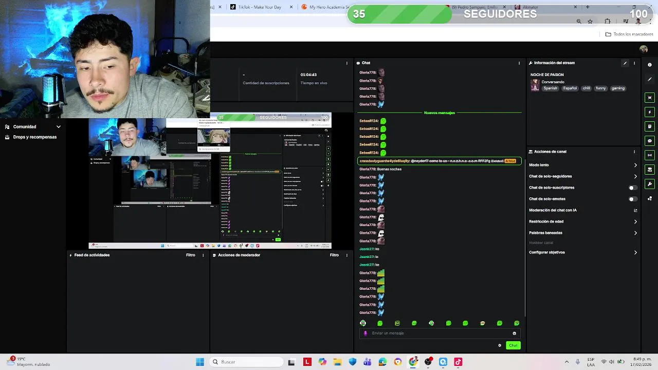Open Información del stream three-dot menu
658x370 pixels.
tap(634, 63)
